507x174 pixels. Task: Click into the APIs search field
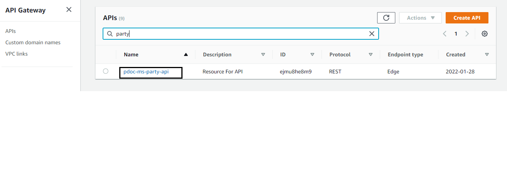pos(239,34)
